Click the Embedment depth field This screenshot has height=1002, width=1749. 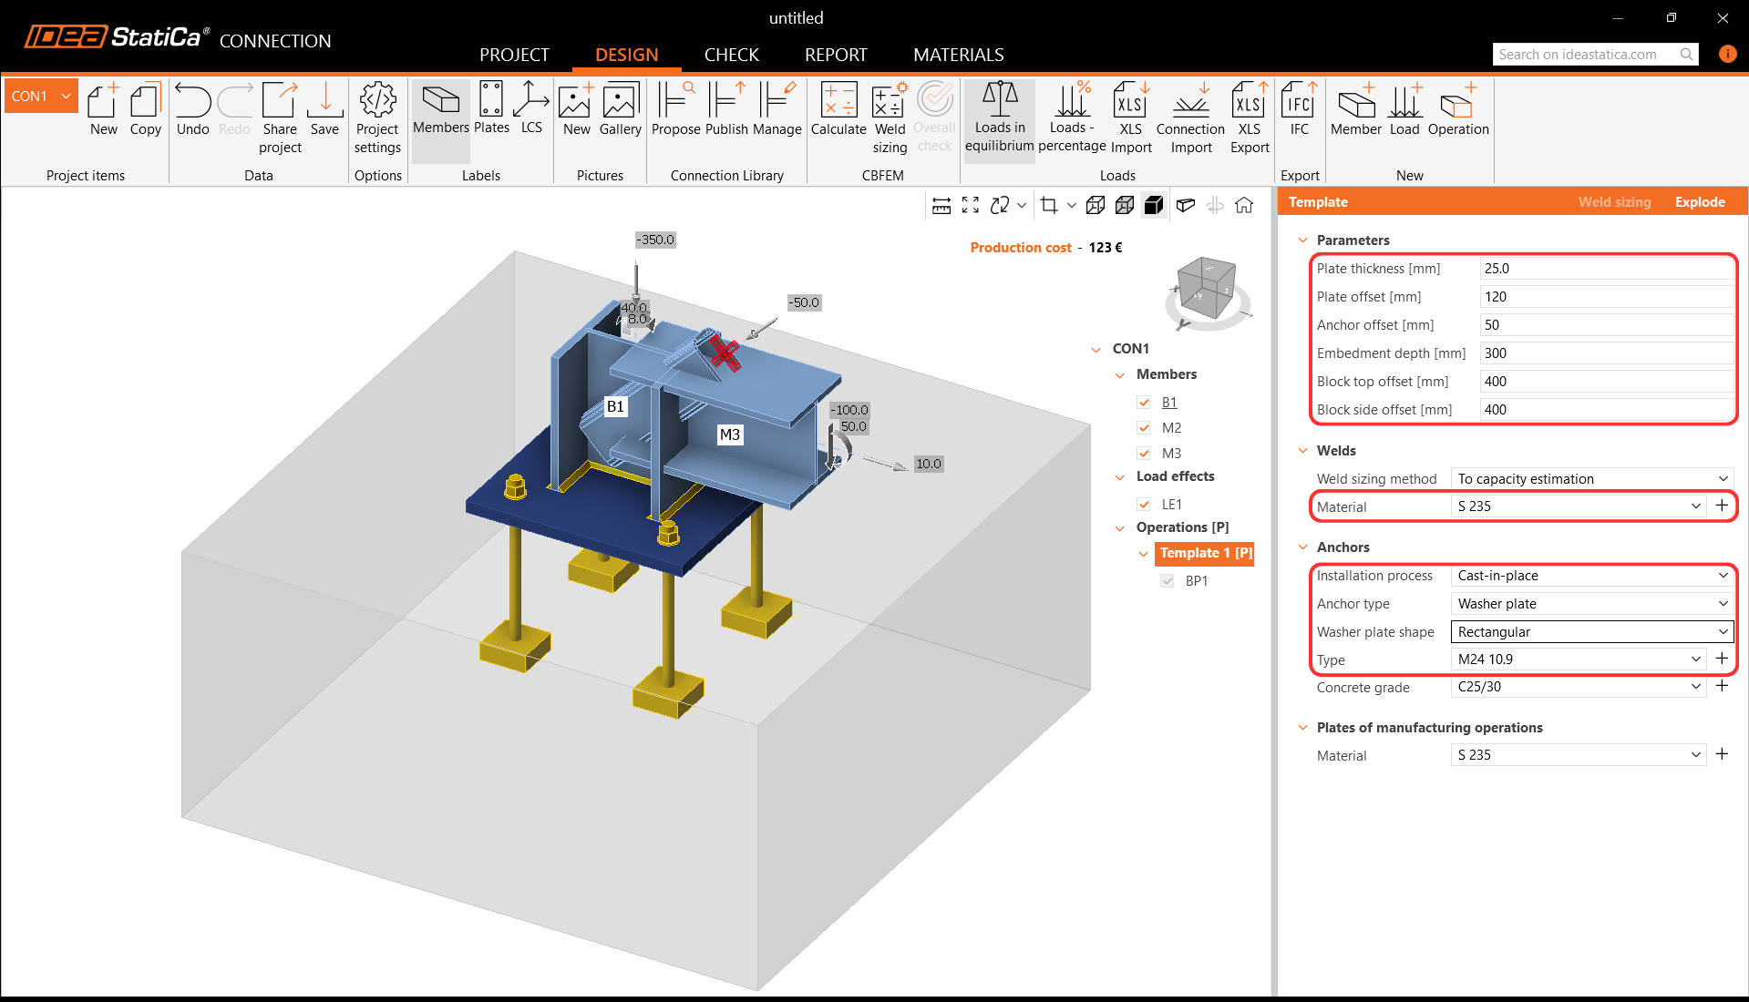(1606, 353)
